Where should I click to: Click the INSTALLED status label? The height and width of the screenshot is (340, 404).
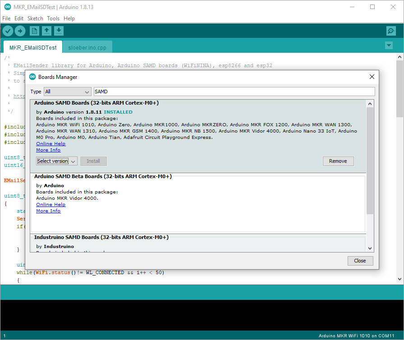click(118, 112)
